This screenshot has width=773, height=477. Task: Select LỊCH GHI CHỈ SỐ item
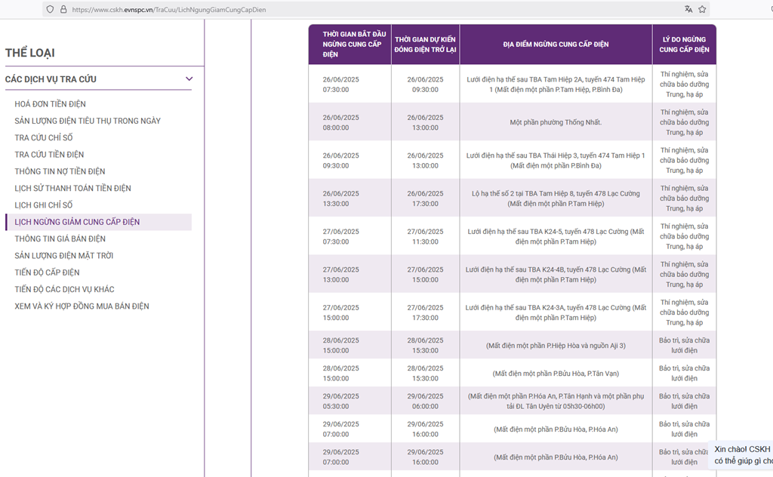44,205
